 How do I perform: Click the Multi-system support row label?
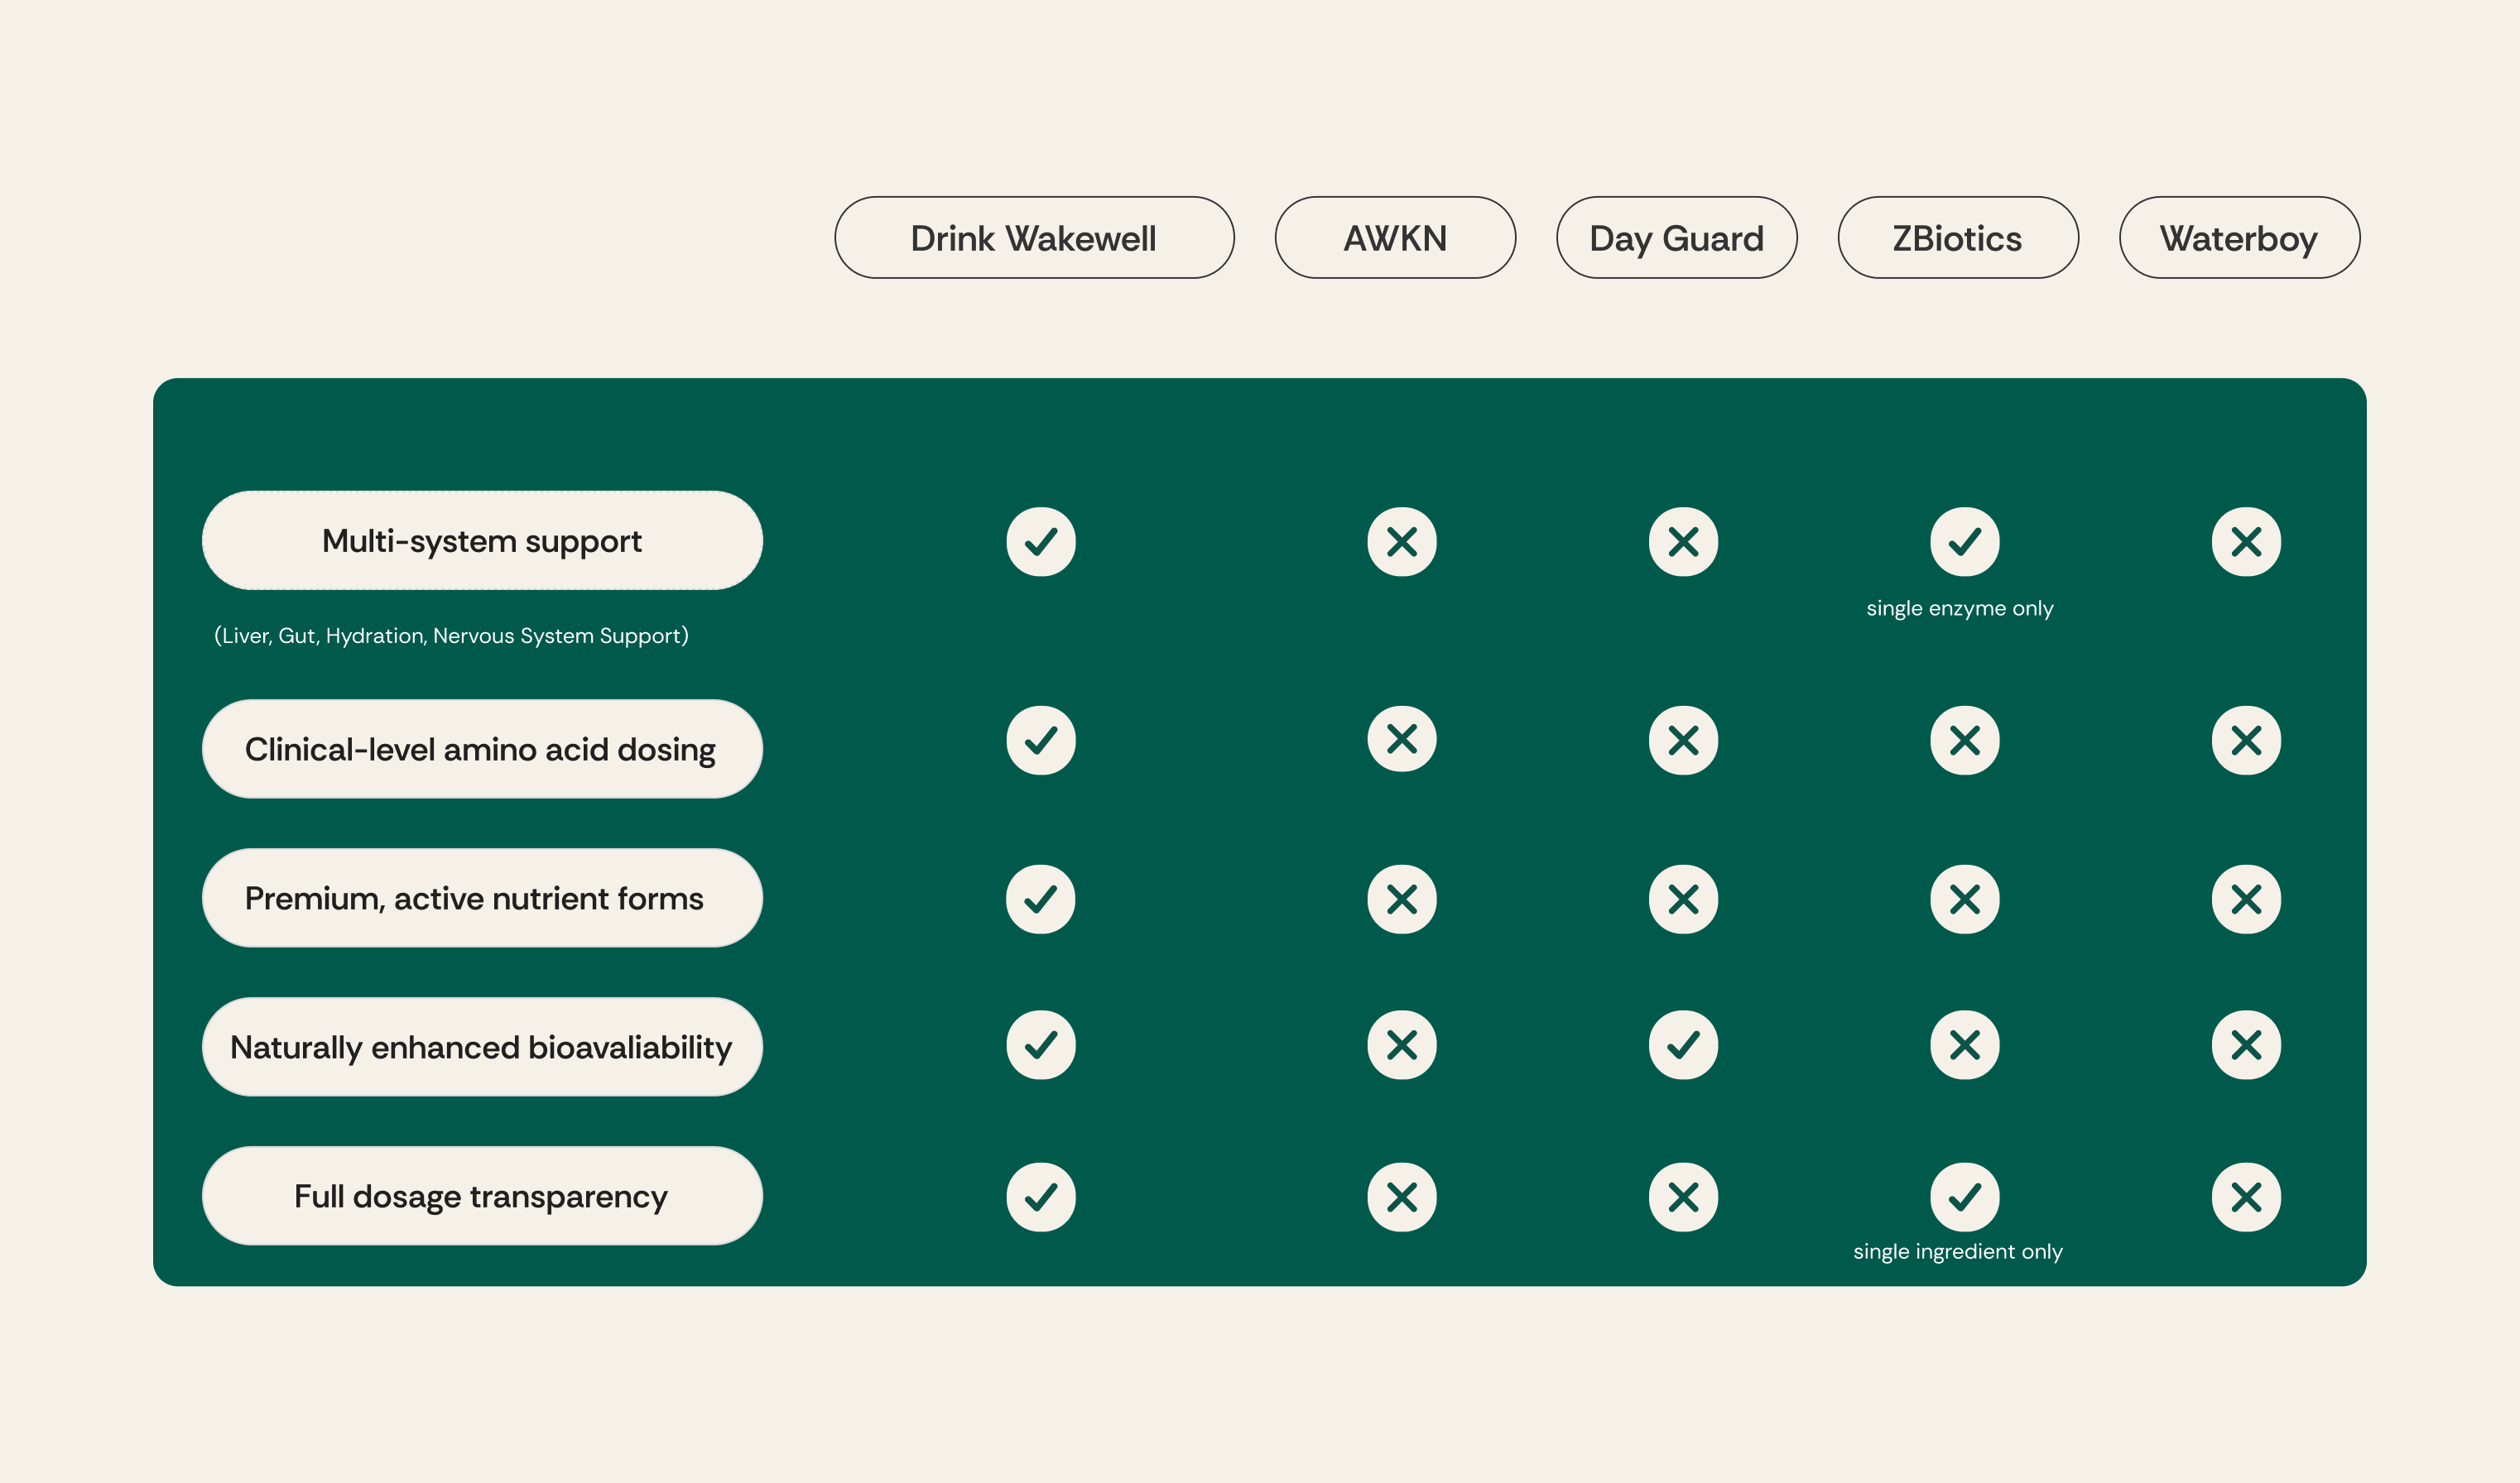[482, 540]
